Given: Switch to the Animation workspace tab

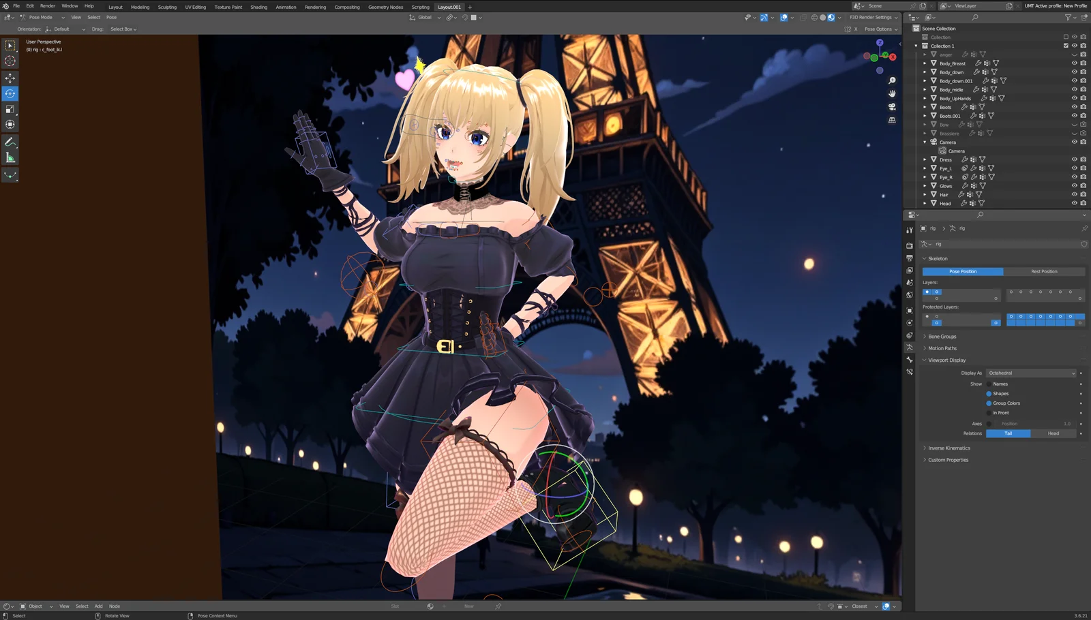Looking at the screenshot, I should click(x=286, y=7).
